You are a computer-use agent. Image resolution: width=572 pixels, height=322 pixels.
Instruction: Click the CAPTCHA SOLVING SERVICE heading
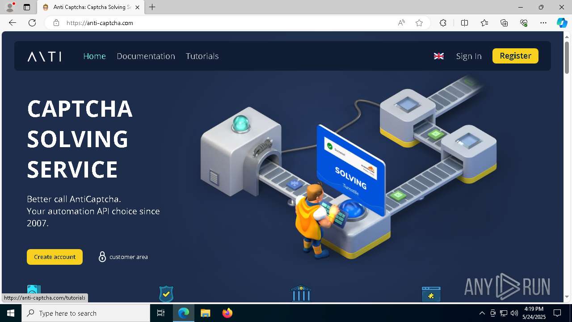[80, 139]
